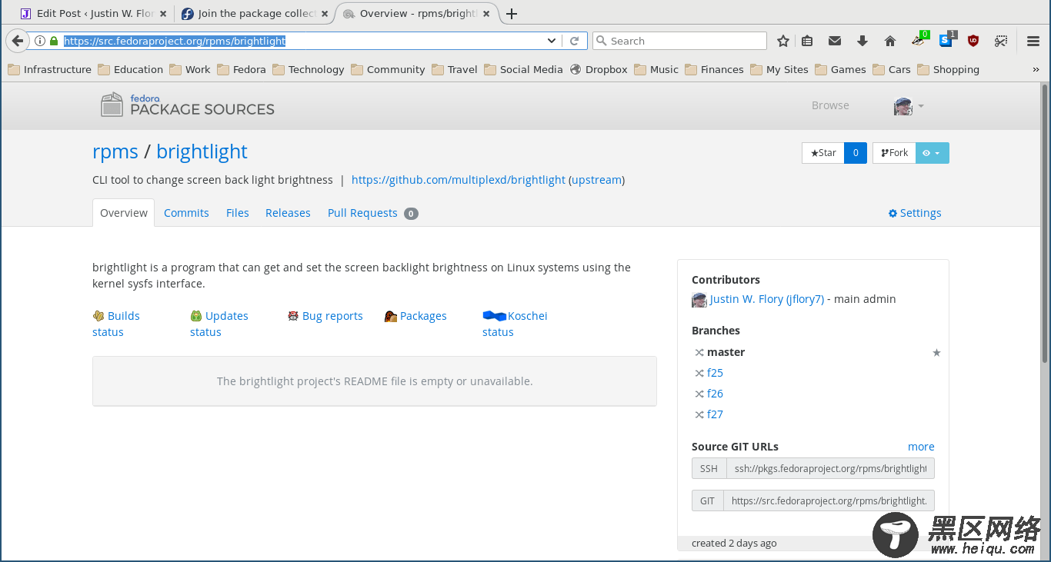Click the Fedora Package Sources logo
Screen dimensions: 1051x562
(x=187, y=105)
